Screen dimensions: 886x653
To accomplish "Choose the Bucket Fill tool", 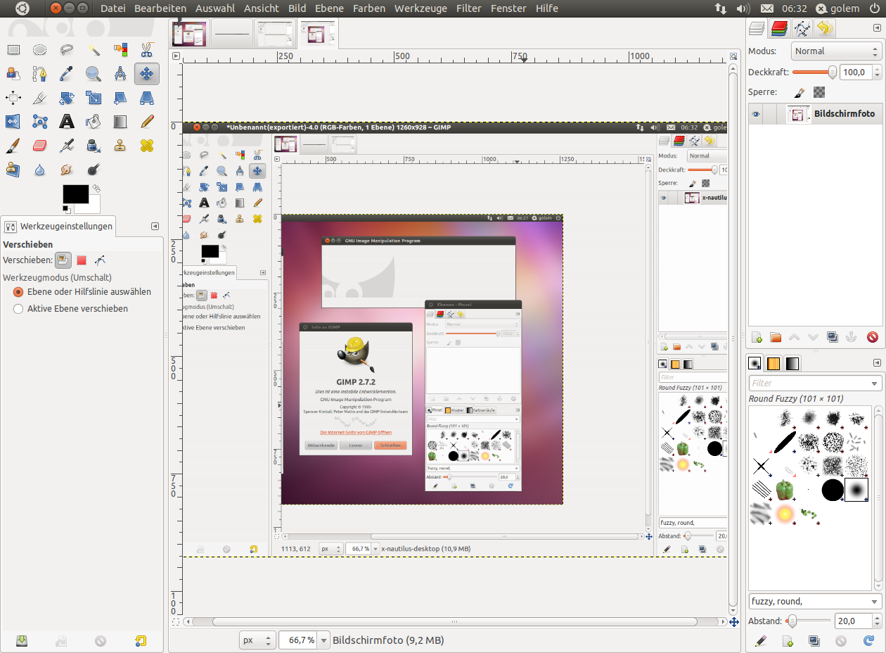I will coord(94,122).
